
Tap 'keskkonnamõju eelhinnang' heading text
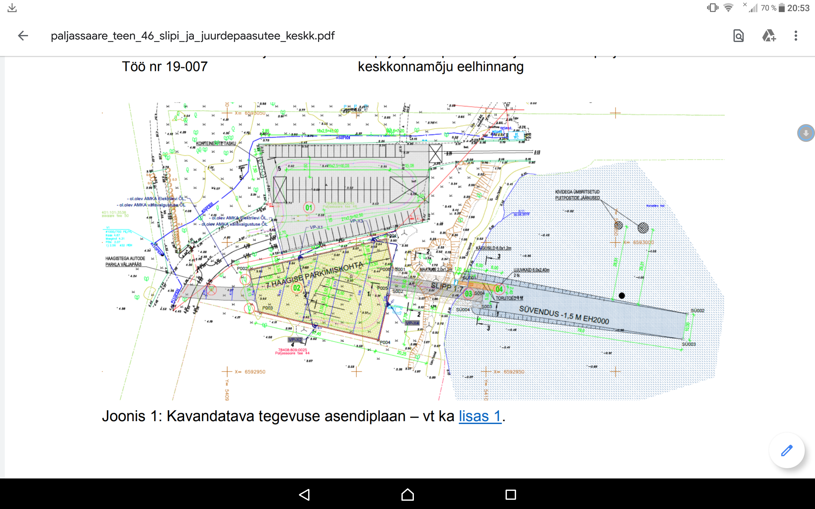441,67
